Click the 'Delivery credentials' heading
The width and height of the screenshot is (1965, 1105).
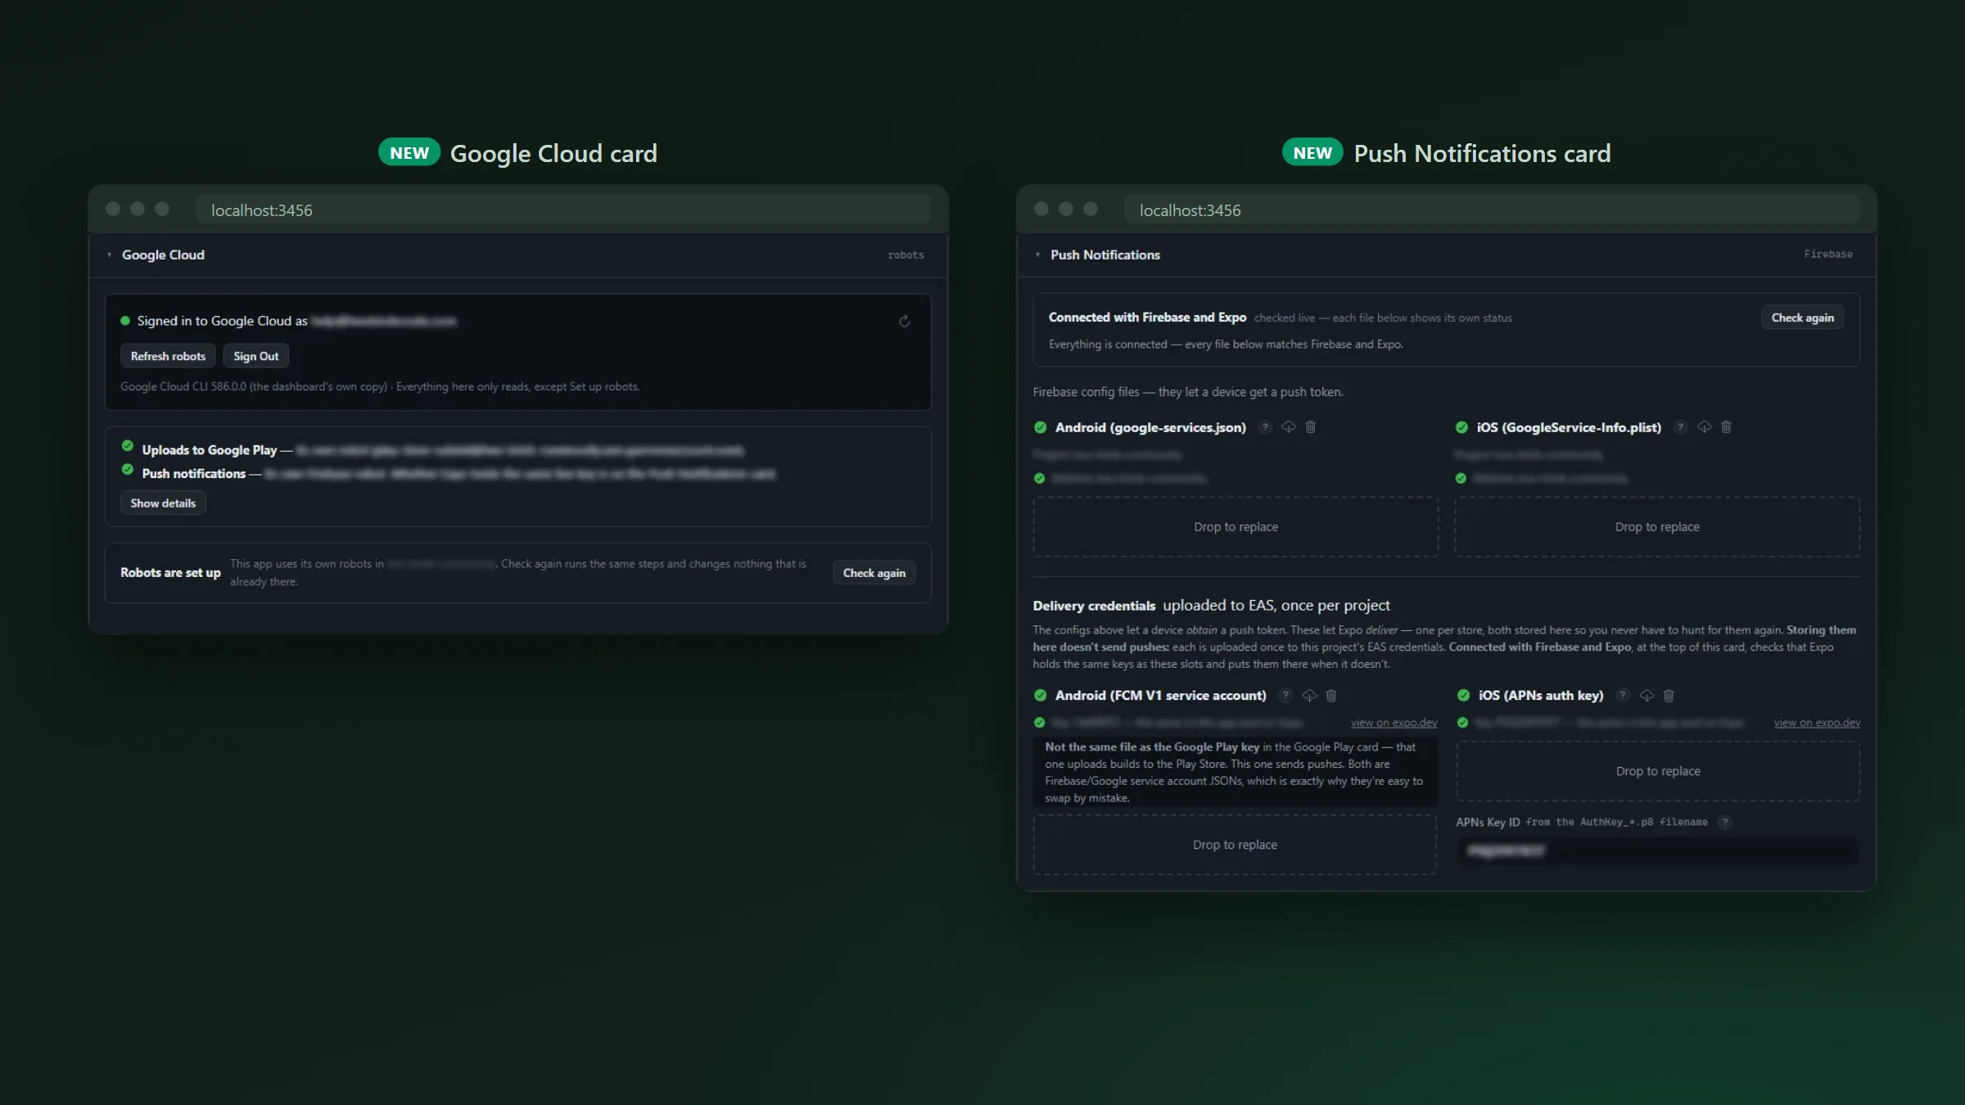click(x=1094, y=606)
